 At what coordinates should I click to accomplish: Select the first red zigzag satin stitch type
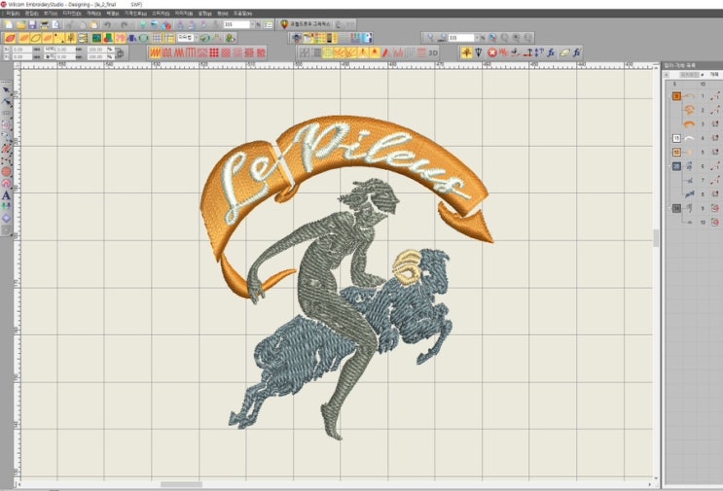[156, 53]
